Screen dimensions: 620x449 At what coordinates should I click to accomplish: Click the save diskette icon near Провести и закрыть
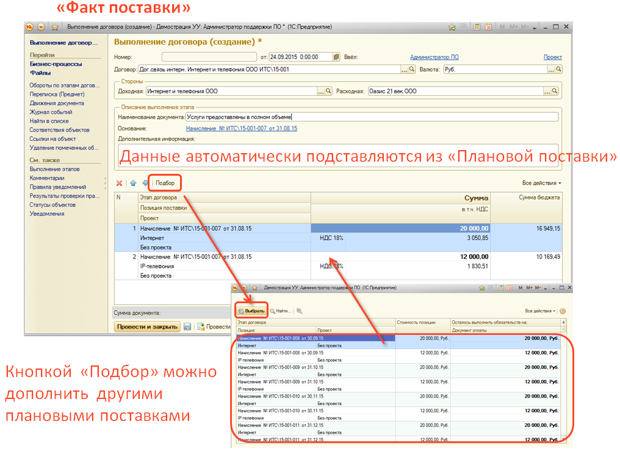[187, 327]
